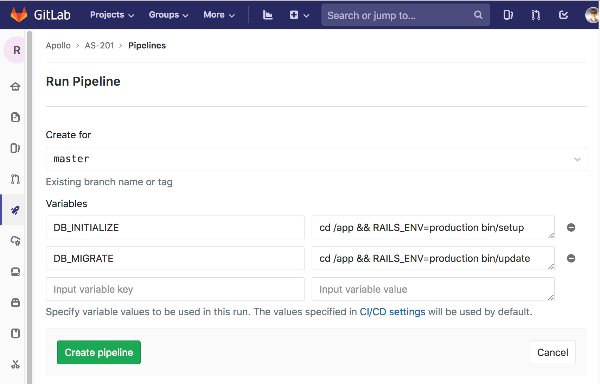Screen dimensions: 600x384
Task: Remove the DB_INITIALIZE variable row
Action: click(571, 227)
